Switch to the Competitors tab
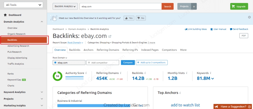Viewport: 253px width, 109px height. tap(170, 50)
